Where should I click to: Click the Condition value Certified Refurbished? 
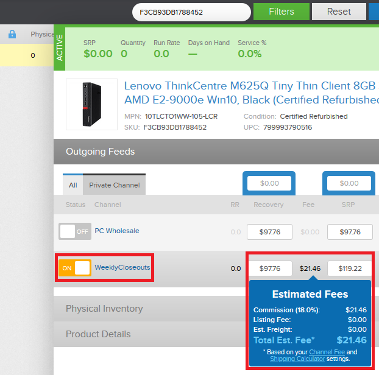click(314, 116)
